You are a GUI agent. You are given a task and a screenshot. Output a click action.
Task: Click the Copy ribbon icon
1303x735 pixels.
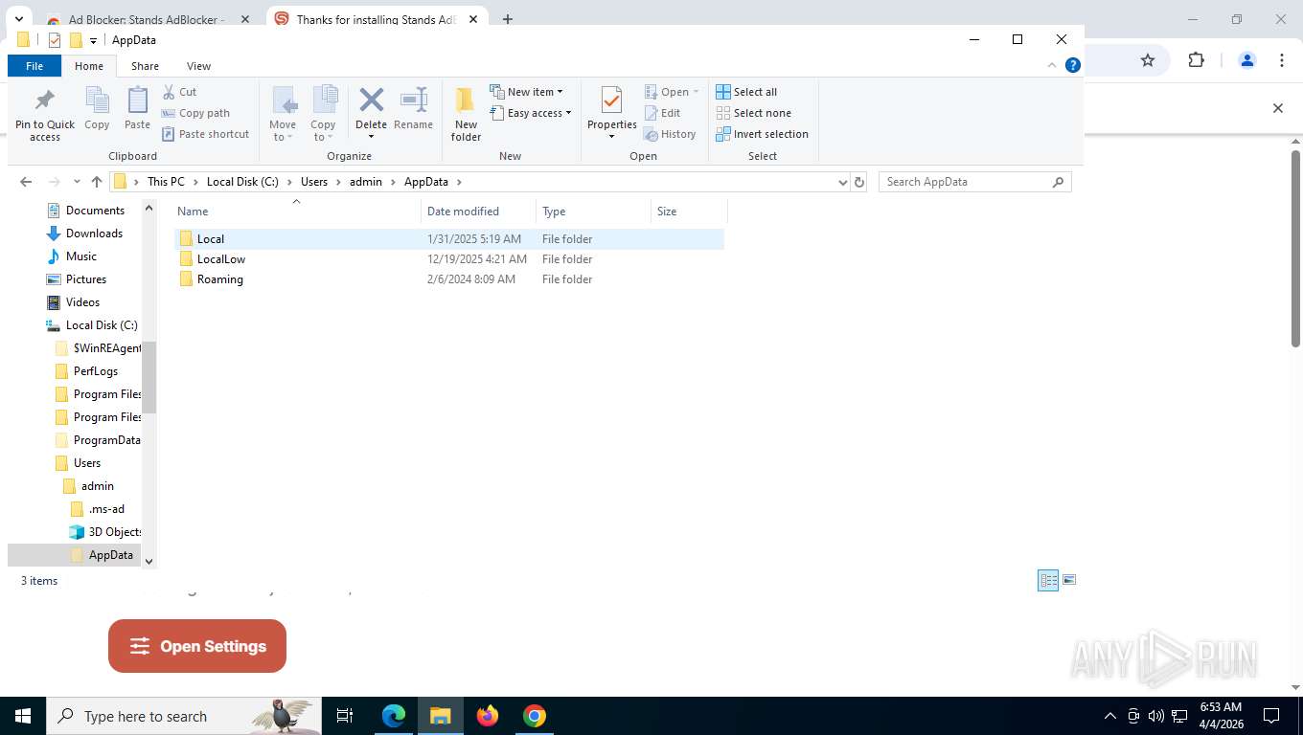point(97,108)
